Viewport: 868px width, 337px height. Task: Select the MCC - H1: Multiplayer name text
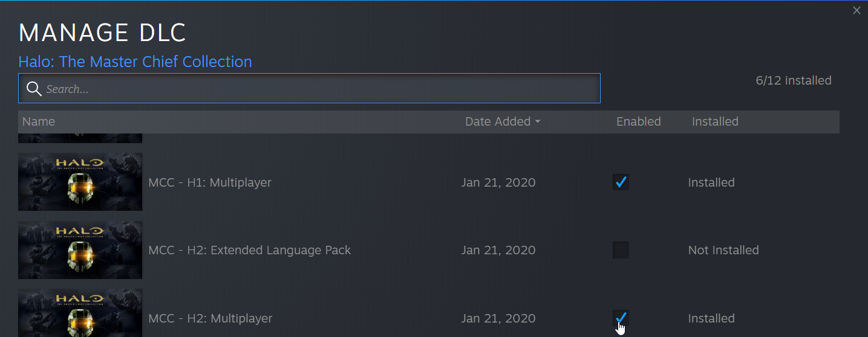210,182
